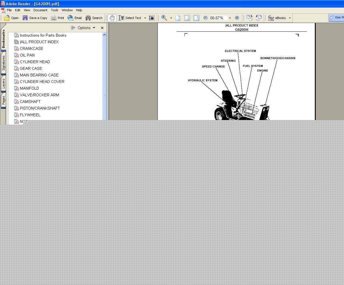Click the STEERING label in diagram
This screenshot has height=285, width=344.
pyautogui.click(x=228, y=61)
